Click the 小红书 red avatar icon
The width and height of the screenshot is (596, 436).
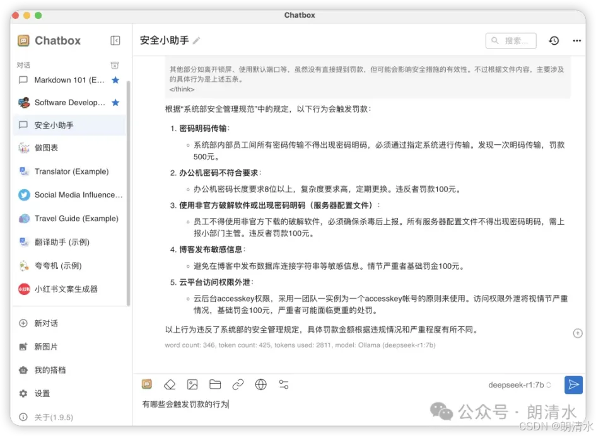24,289
